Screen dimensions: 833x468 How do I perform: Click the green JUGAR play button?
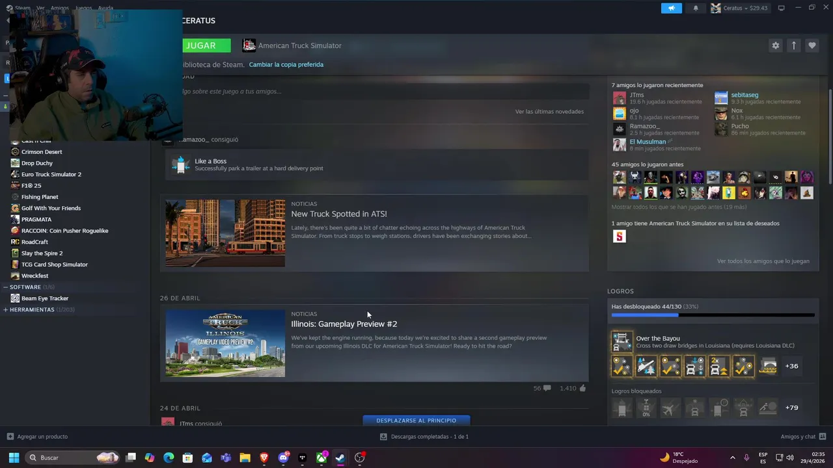coord(206,45)
